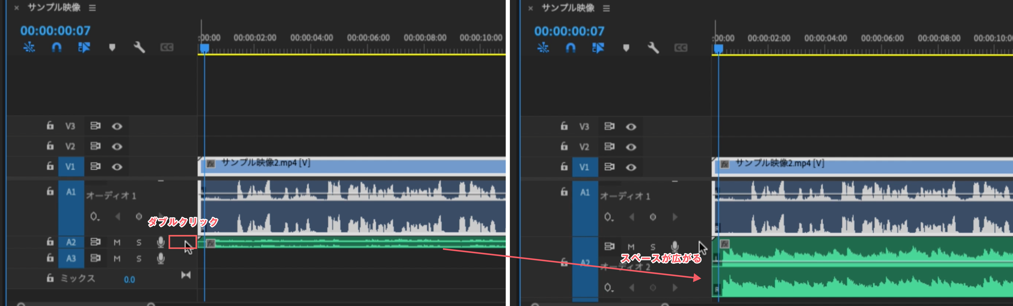Image resolution: width=1013 pixels, height=306 pixels.
Task: Select the right サンプル映像 sequence tab
Action: (x=568, y=8)
